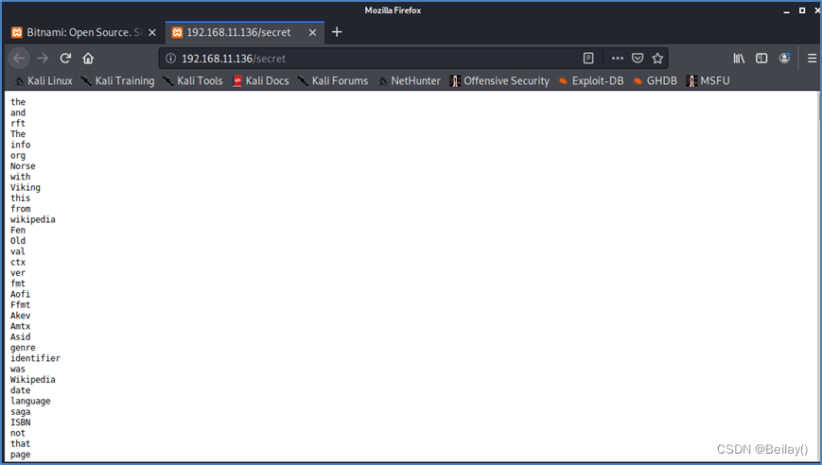Image resolution: width=822 pixels, height=465 pixels.
Task: Select the 192.168.11.136/secret tab
Action: point(245,32)
